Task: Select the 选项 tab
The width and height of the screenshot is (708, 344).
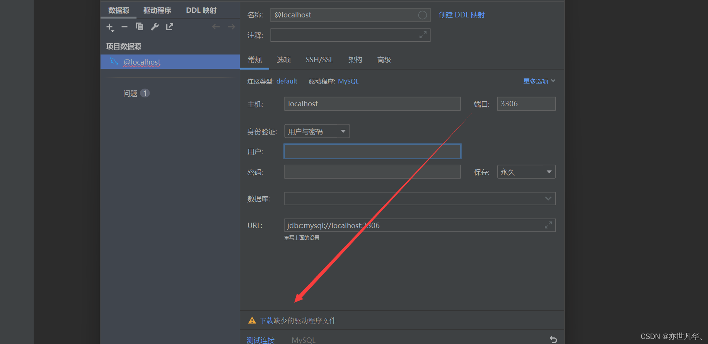Action: (284, 60)
